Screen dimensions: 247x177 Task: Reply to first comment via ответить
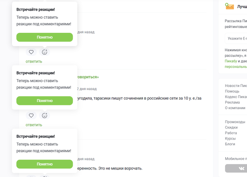(34, 61)
